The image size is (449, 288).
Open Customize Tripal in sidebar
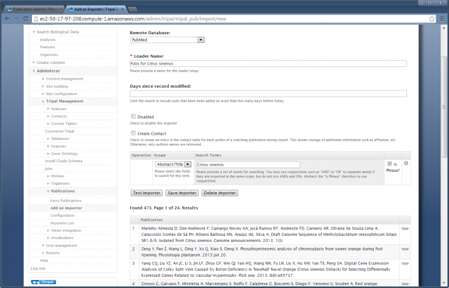[59, 131]
